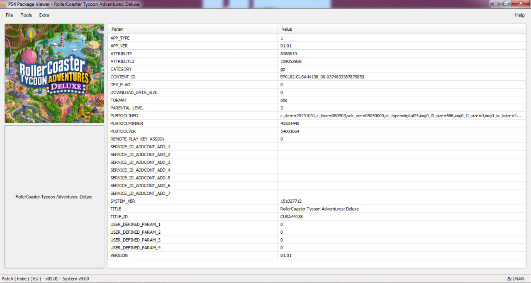Click the By LMAN credit in status bar
531x283 pixels.
click(x=516, y=279)
